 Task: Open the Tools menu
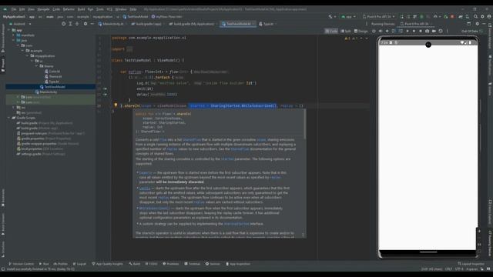[x=100, y=9]
